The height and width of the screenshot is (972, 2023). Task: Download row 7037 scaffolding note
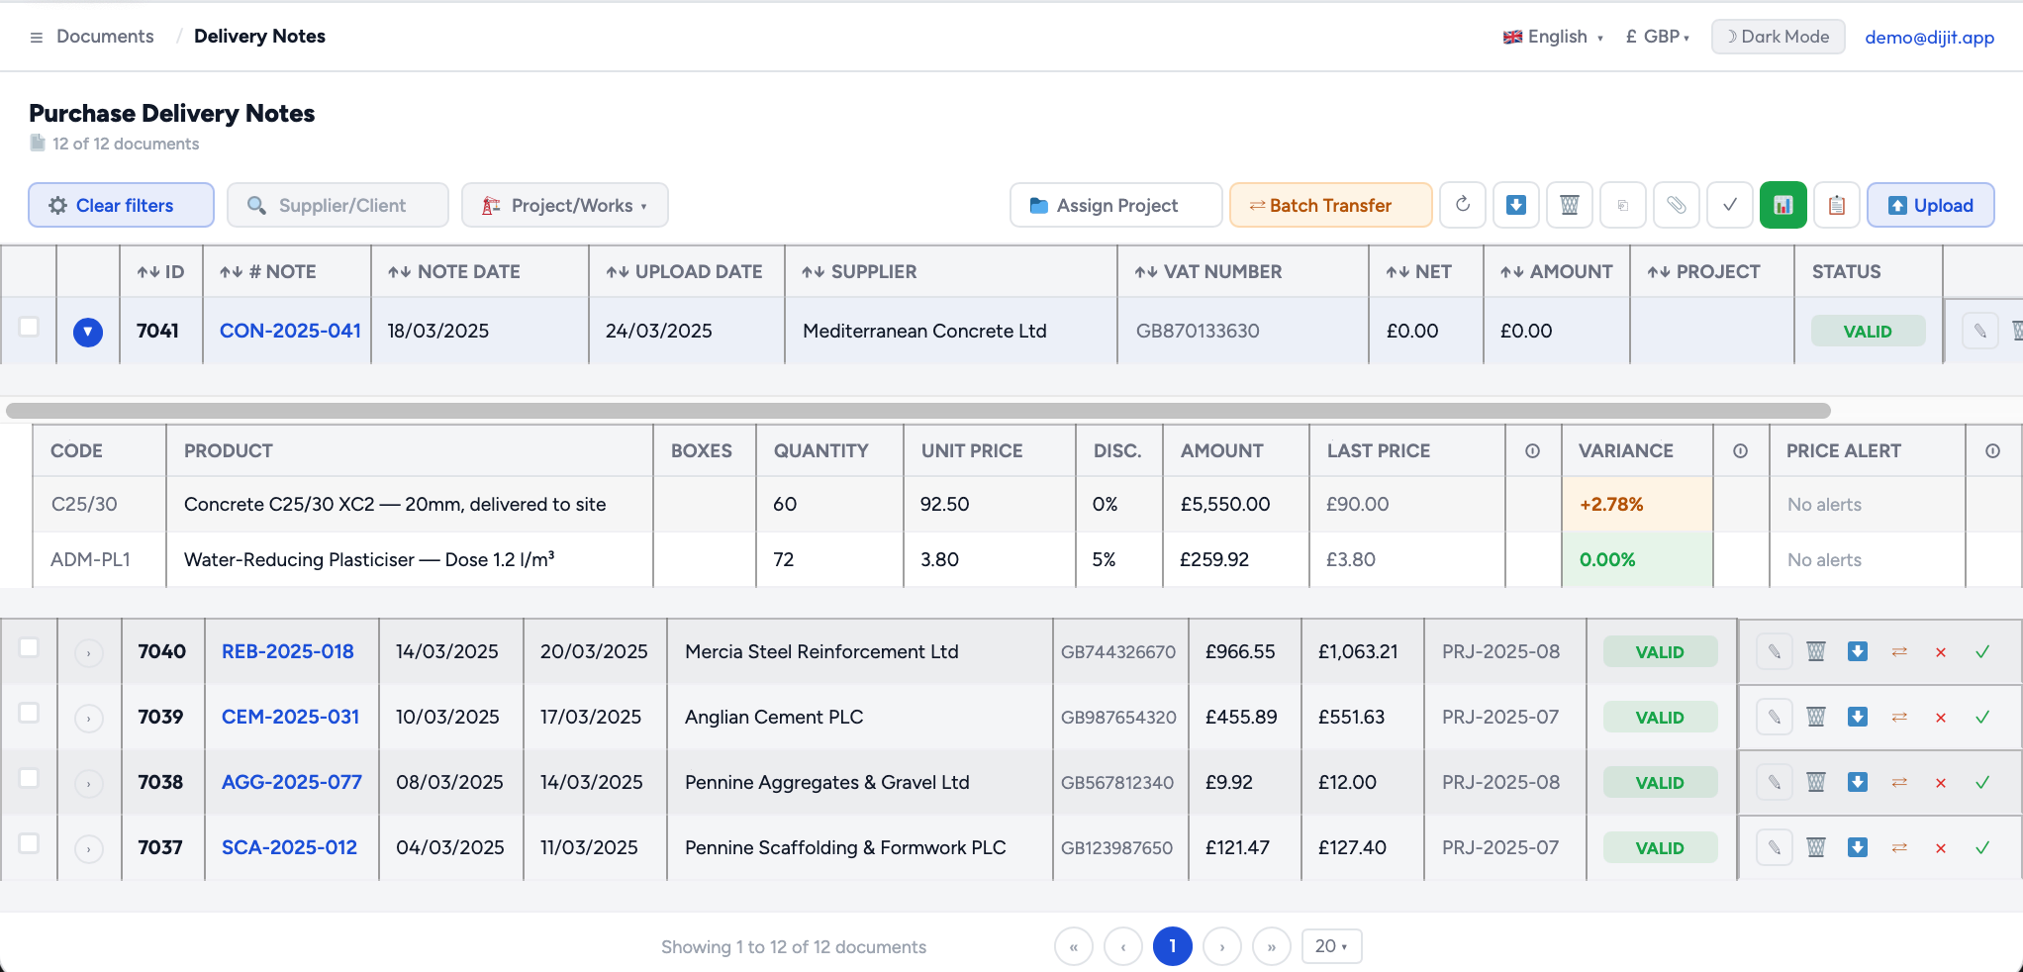pos(1858,847)
